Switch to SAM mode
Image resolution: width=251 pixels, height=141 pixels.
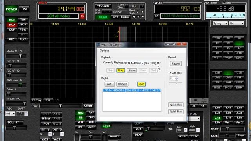228,83
